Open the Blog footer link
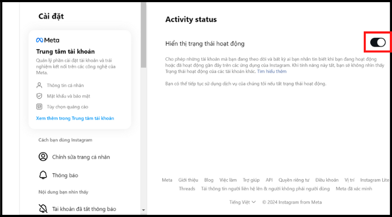Image resolution: width=392 pixels, height=217 pixels. pyautogui.click(x=208, y=180)
